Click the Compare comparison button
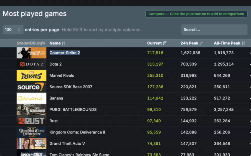251x156 pixels. [196, 14]
